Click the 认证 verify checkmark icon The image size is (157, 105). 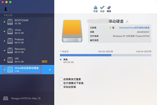(x=102, y=8)
